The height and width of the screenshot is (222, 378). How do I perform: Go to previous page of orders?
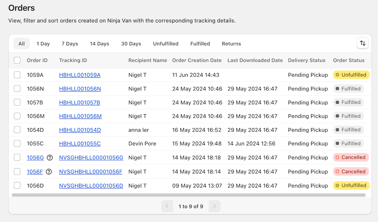pos(167,206)
